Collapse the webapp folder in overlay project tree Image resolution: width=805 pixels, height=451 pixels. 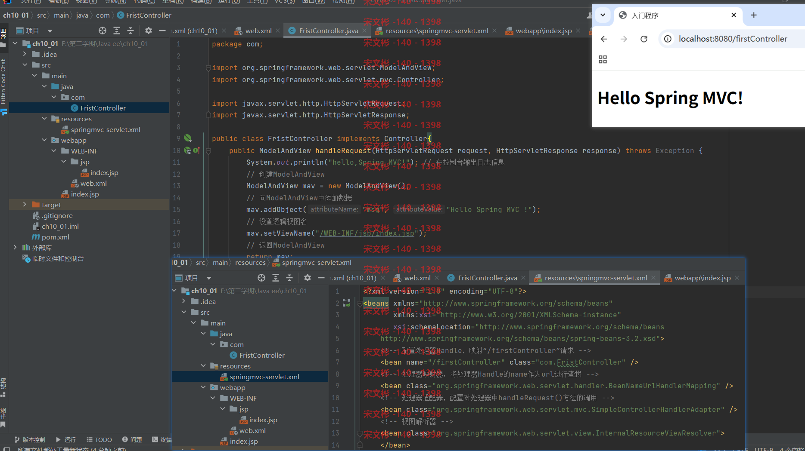point(203,387)
